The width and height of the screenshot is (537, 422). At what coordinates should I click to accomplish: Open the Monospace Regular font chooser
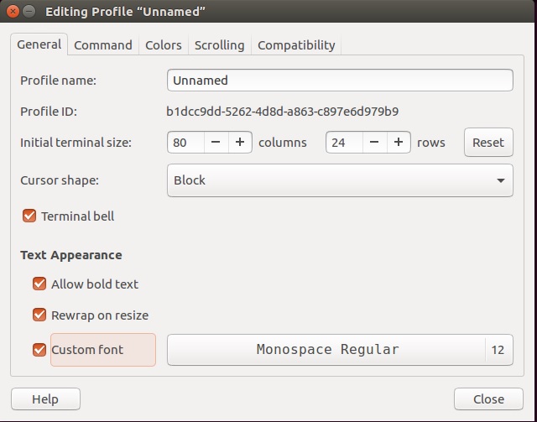coord(340,350)
